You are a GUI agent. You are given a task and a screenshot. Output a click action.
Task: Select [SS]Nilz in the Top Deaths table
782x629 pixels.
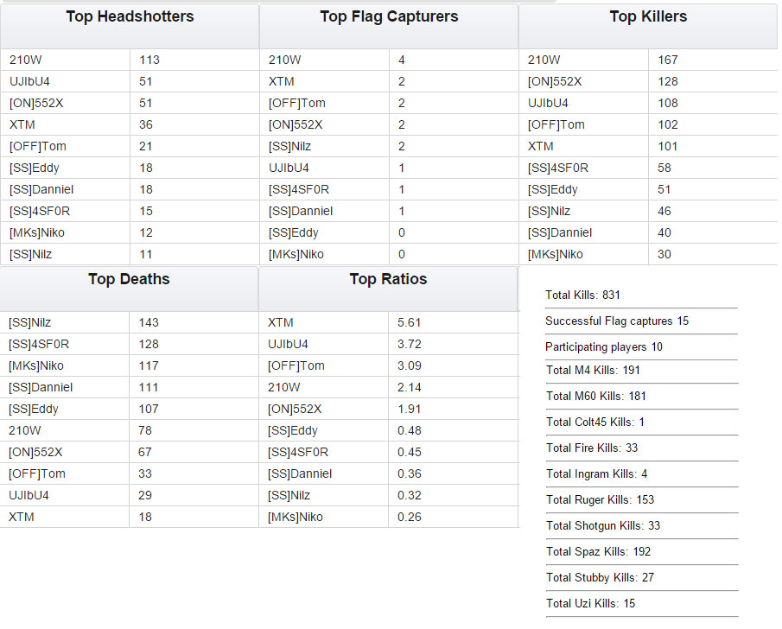click(x=29, y=323)
